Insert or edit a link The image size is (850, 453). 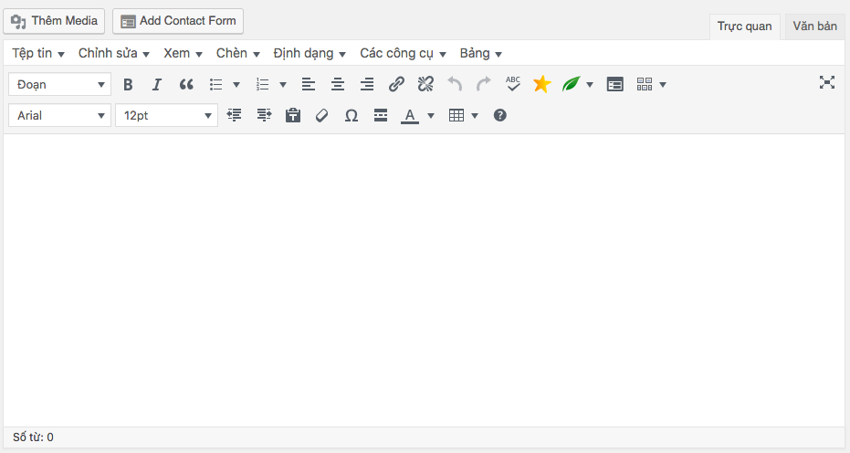pyautogui.click(x=396, y=85)
